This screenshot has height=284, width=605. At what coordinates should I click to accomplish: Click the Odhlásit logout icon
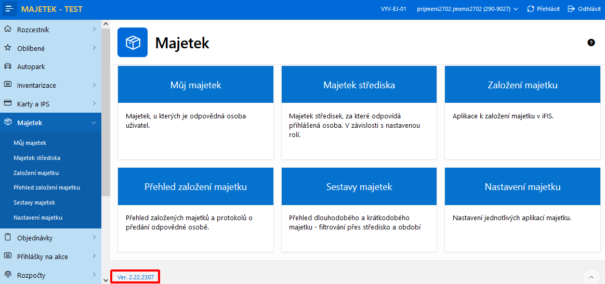571,9
